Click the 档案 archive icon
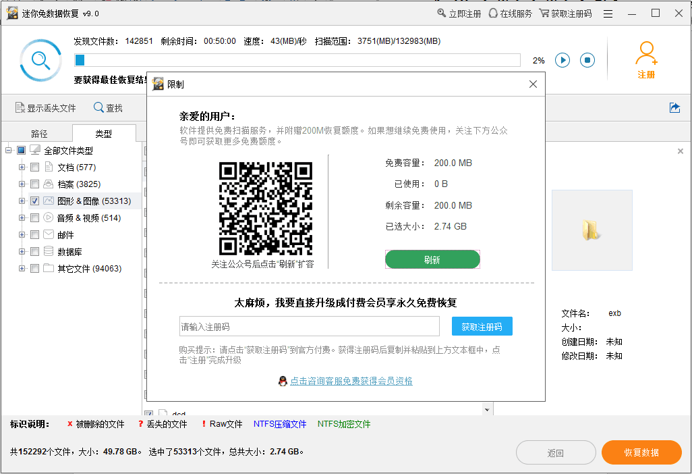The width and height of the screenshot is (692, 474). click(x=49, y=184)
